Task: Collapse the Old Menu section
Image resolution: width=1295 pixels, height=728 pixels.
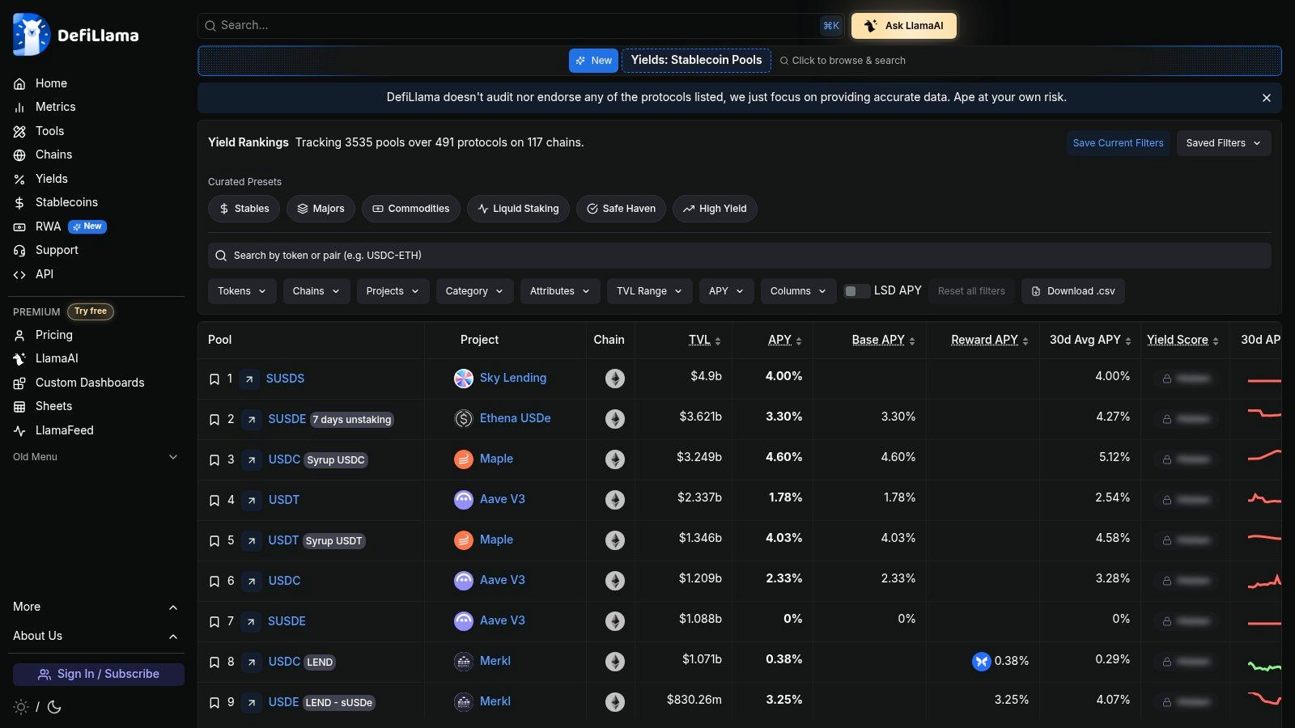Action: point(172,457)
